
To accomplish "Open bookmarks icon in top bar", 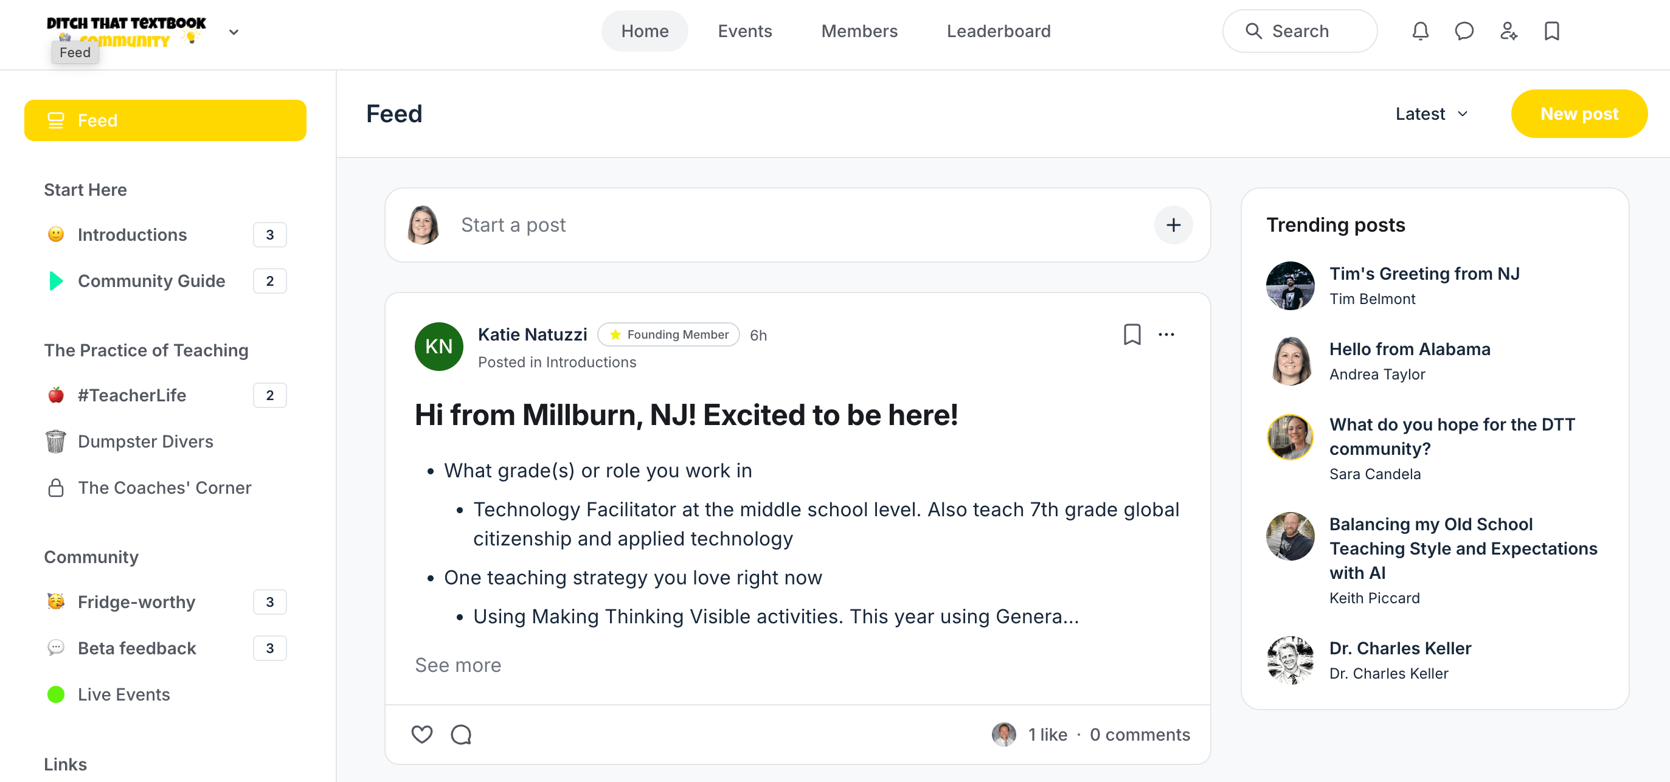I will coord(1551,30).
